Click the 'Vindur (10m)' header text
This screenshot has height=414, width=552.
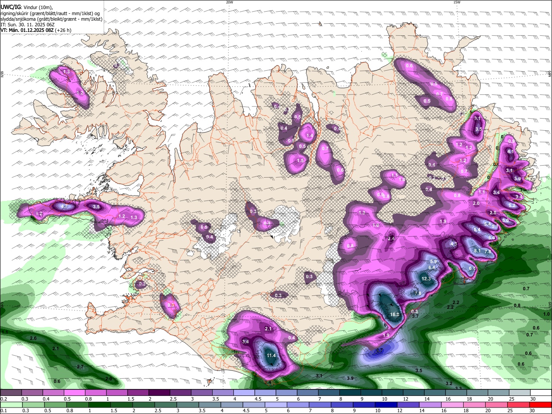(38, 7)
